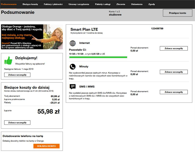Click the phone Minuty icon
Image resolution: width=195 pixels, height=153 pixels.
(73, 67)
